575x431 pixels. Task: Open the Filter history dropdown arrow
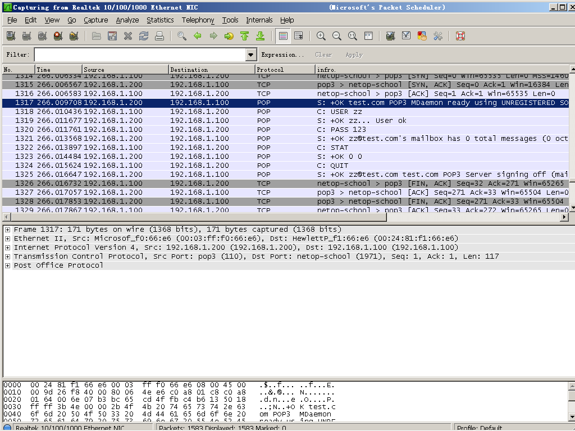click(x=251, y=54)
